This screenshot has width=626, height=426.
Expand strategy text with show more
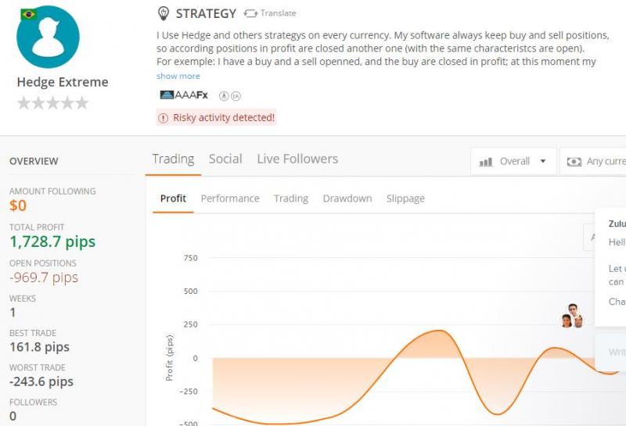coord(178,76)
